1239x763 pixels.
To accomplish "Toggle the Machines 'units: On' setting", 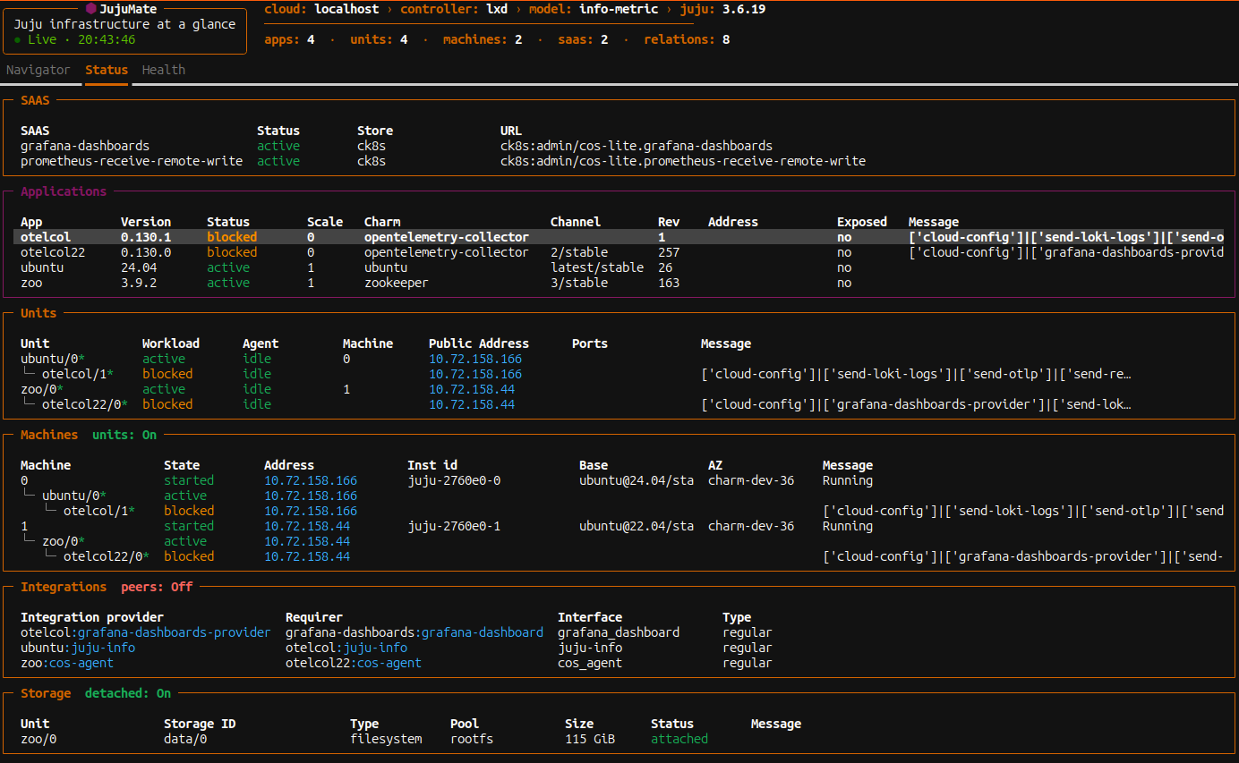I will 124,435.
